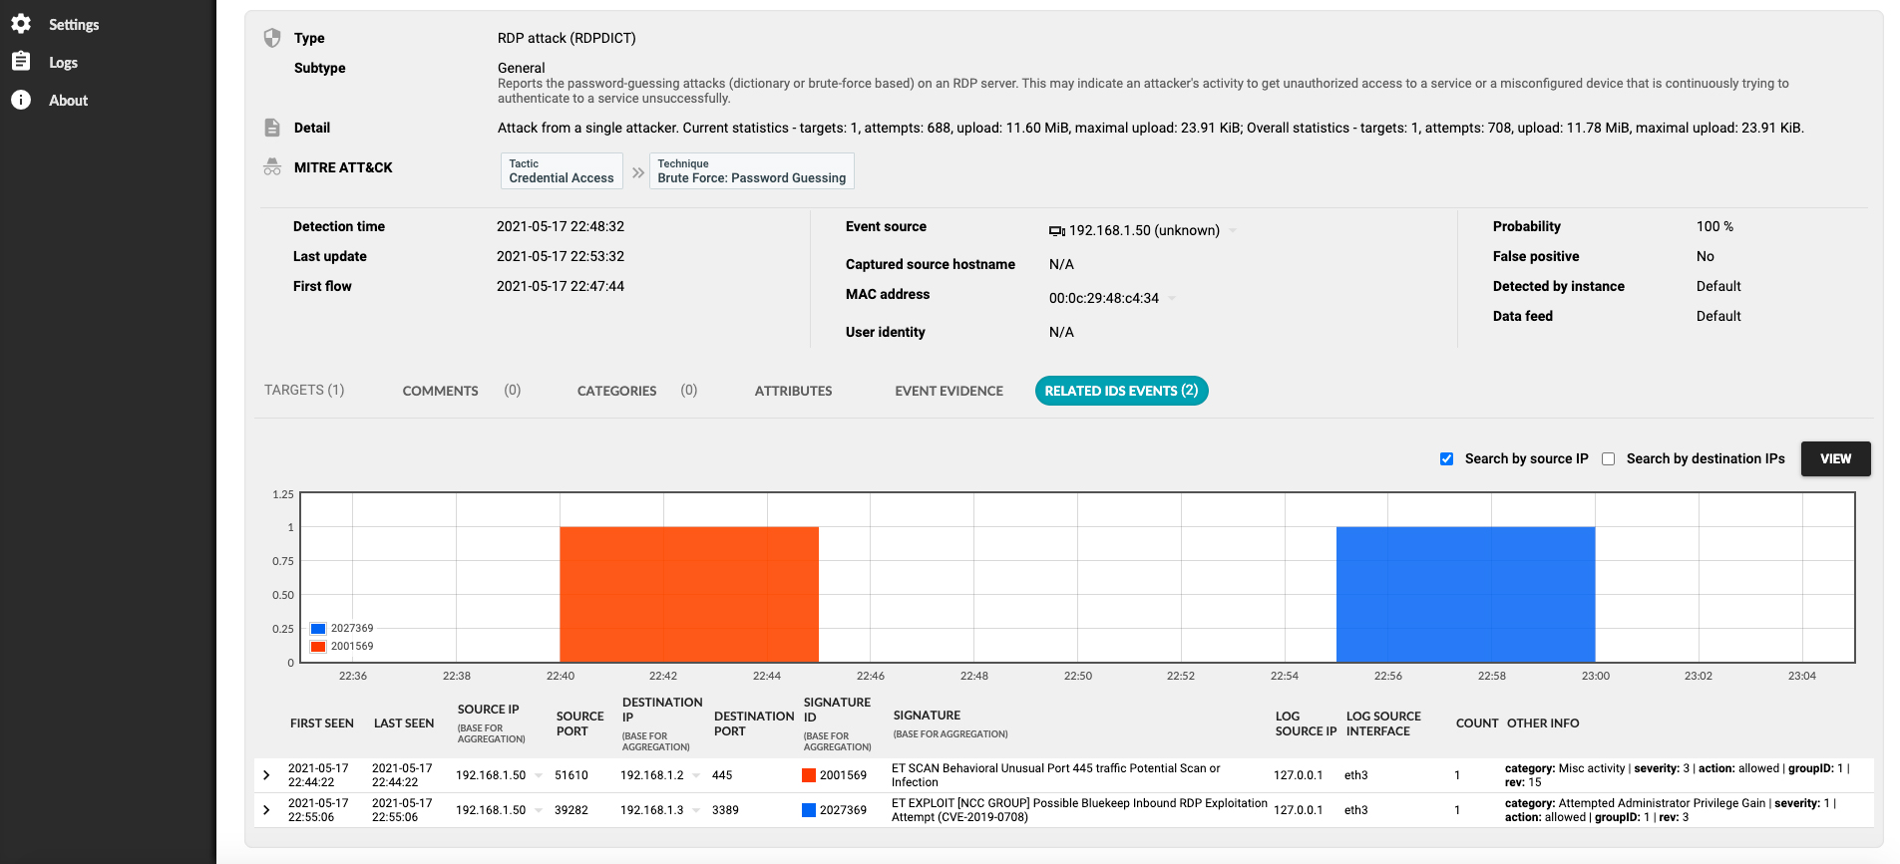The width and height of the screenshot is (1900, 864).
Task: Click the document icon beside Detail
Action: coord(272,128)
